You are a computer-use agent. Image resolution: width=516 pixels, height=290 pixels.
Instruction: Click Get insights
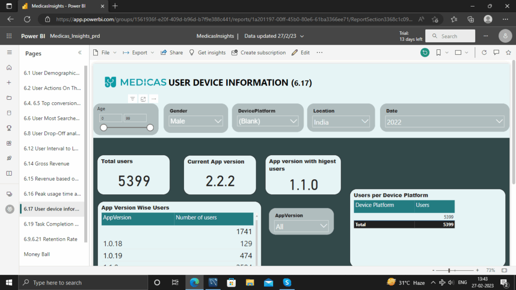pos(207,52)
